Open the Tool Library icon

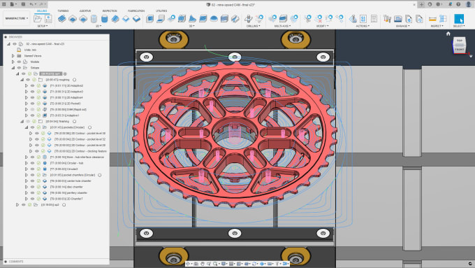pyautogui.click(x=387, y=19)
